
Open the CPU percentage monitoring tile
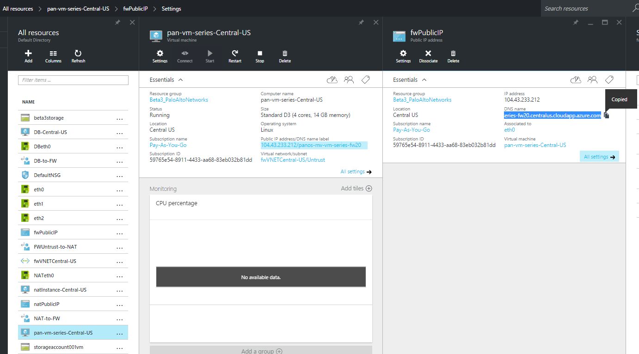click(261, 269)
